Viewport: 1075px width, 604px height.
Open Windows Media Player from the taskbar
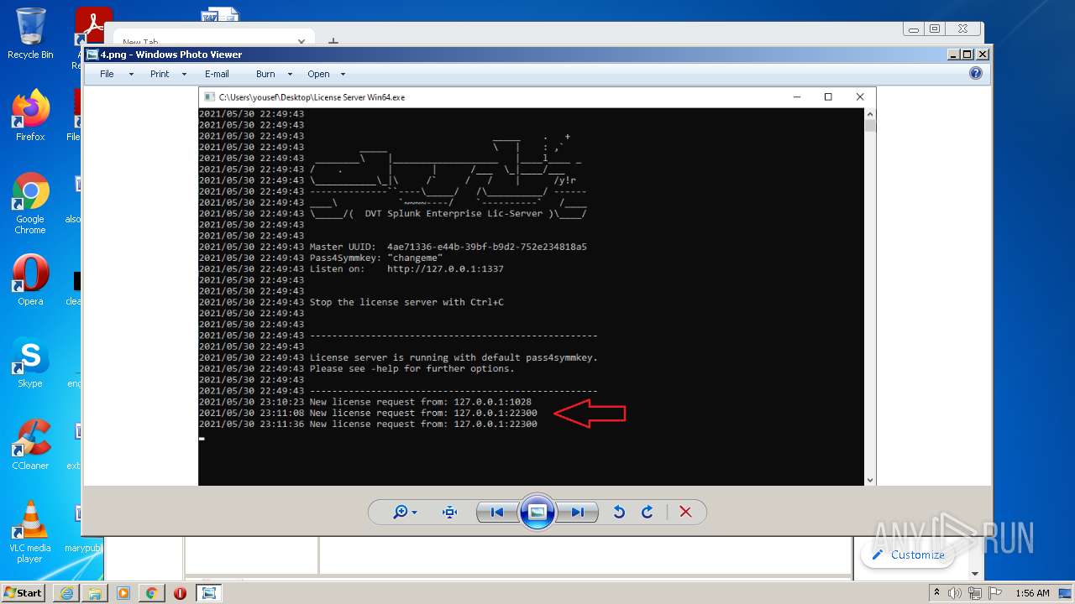click(123, 593)
